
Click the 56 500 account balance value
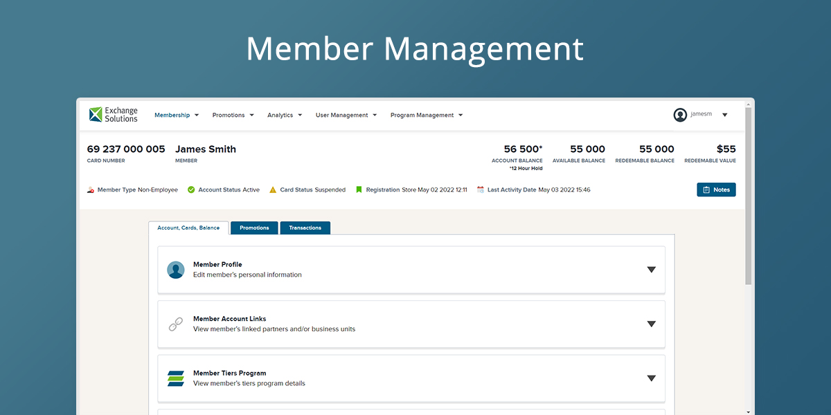[x=523, y=149]
